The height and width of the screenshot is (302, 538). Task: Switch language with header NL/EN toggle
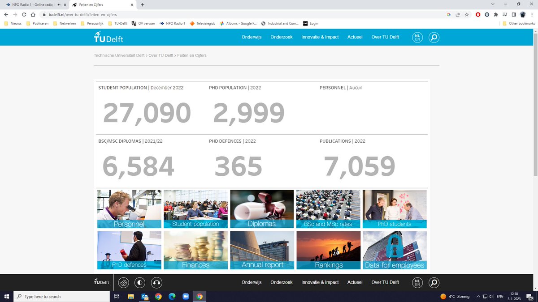[x=417, y=37]
